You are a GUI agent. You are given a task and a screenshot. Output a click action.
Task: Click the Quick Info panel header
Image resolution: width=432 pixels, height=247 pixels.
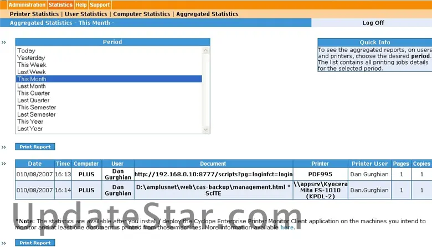coord(375,42)
